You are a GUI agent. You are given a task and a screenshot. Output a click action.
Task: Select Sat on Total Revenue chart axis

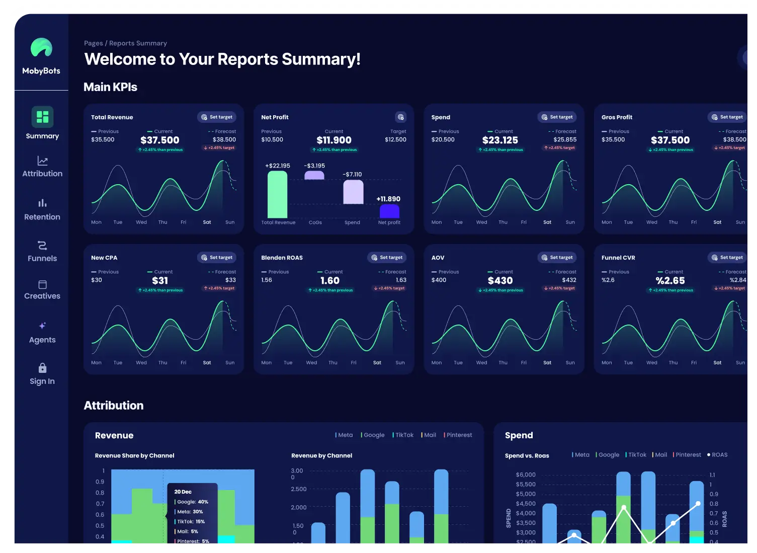tap(207, 222)
